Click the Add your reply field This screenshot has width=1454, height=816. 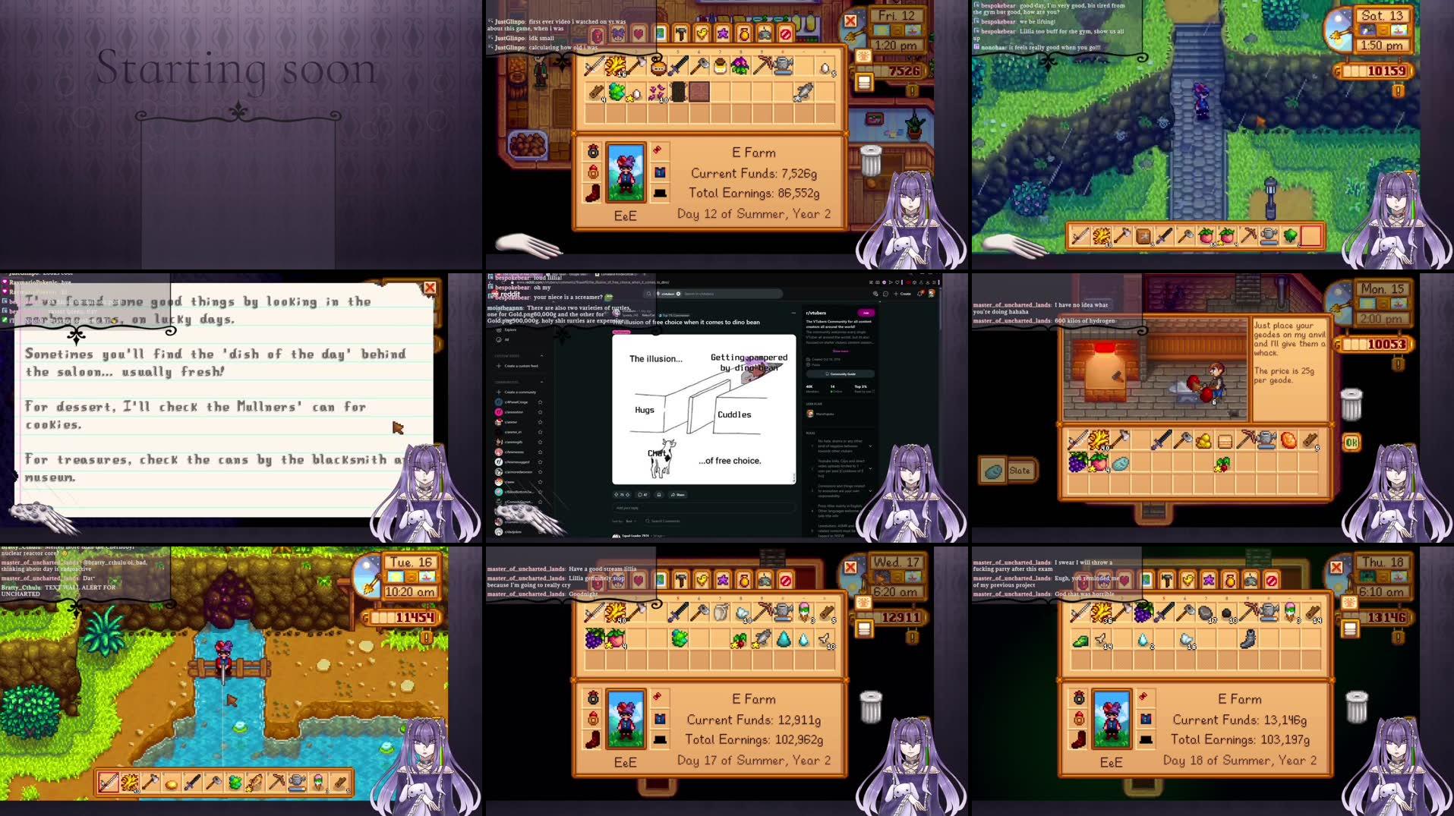pos(704,508)
